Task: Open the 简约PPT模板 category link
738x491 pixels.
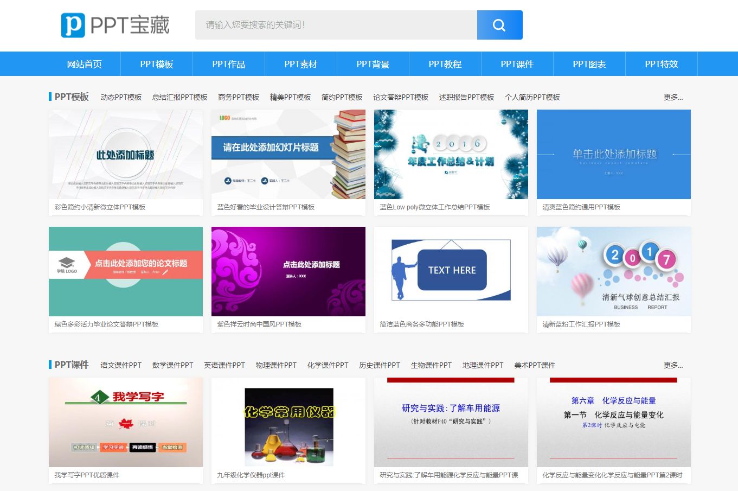Action: point(342,97)
